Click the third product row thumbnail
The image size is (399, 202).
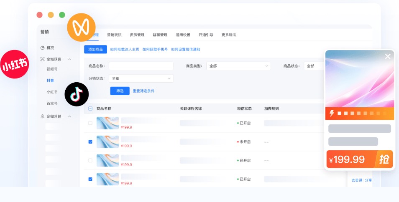click(107, 160)
